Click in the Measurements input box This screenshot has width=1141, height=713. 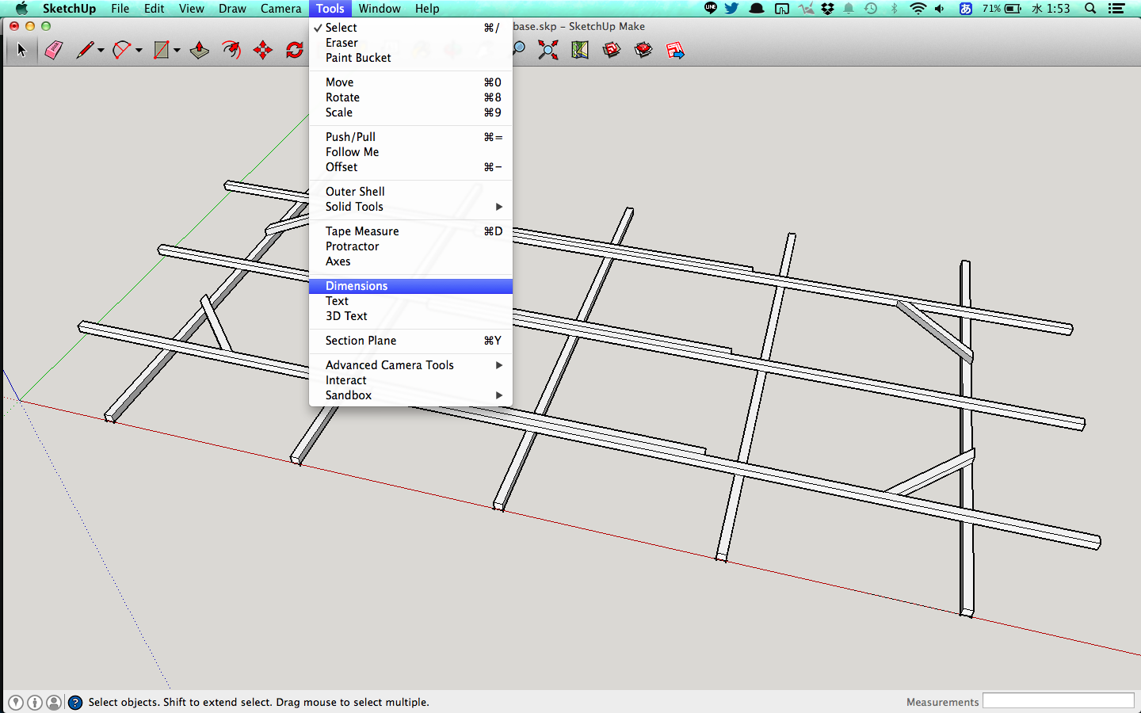tap(1058, 701)
